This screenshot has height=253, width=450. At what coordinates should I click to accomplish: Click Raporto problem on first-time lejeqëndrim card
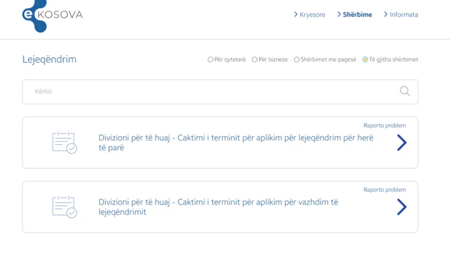(384, 125)
